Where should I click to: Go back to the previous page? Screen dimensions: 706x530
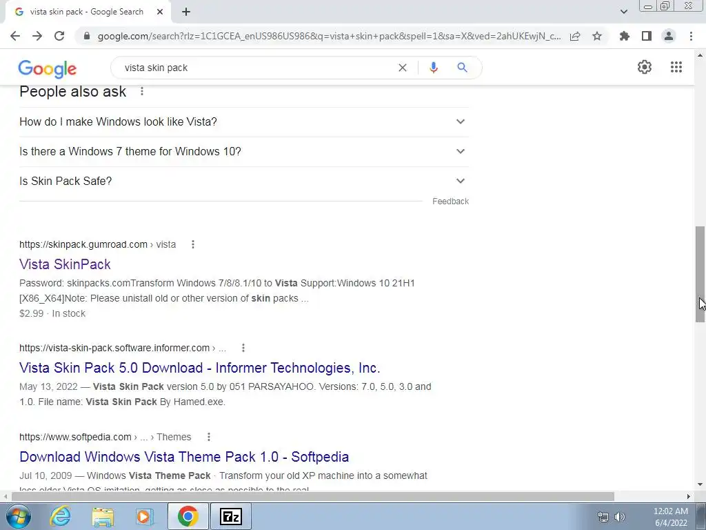tap(15, 36)
